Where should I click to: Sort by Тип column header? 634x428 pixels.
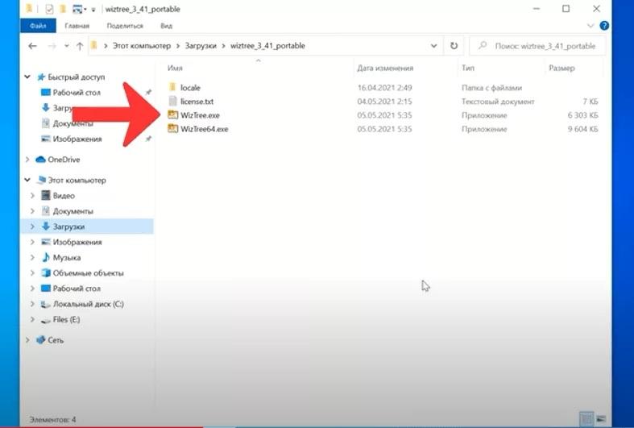click(x=468, y=68)
